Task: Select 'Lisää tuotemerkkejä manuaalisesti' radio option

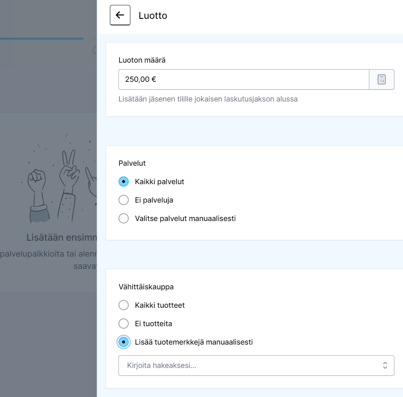Action: click(x=124, y=342)
